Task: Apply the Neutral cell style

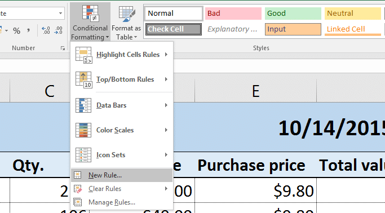Action: (353, 14)
